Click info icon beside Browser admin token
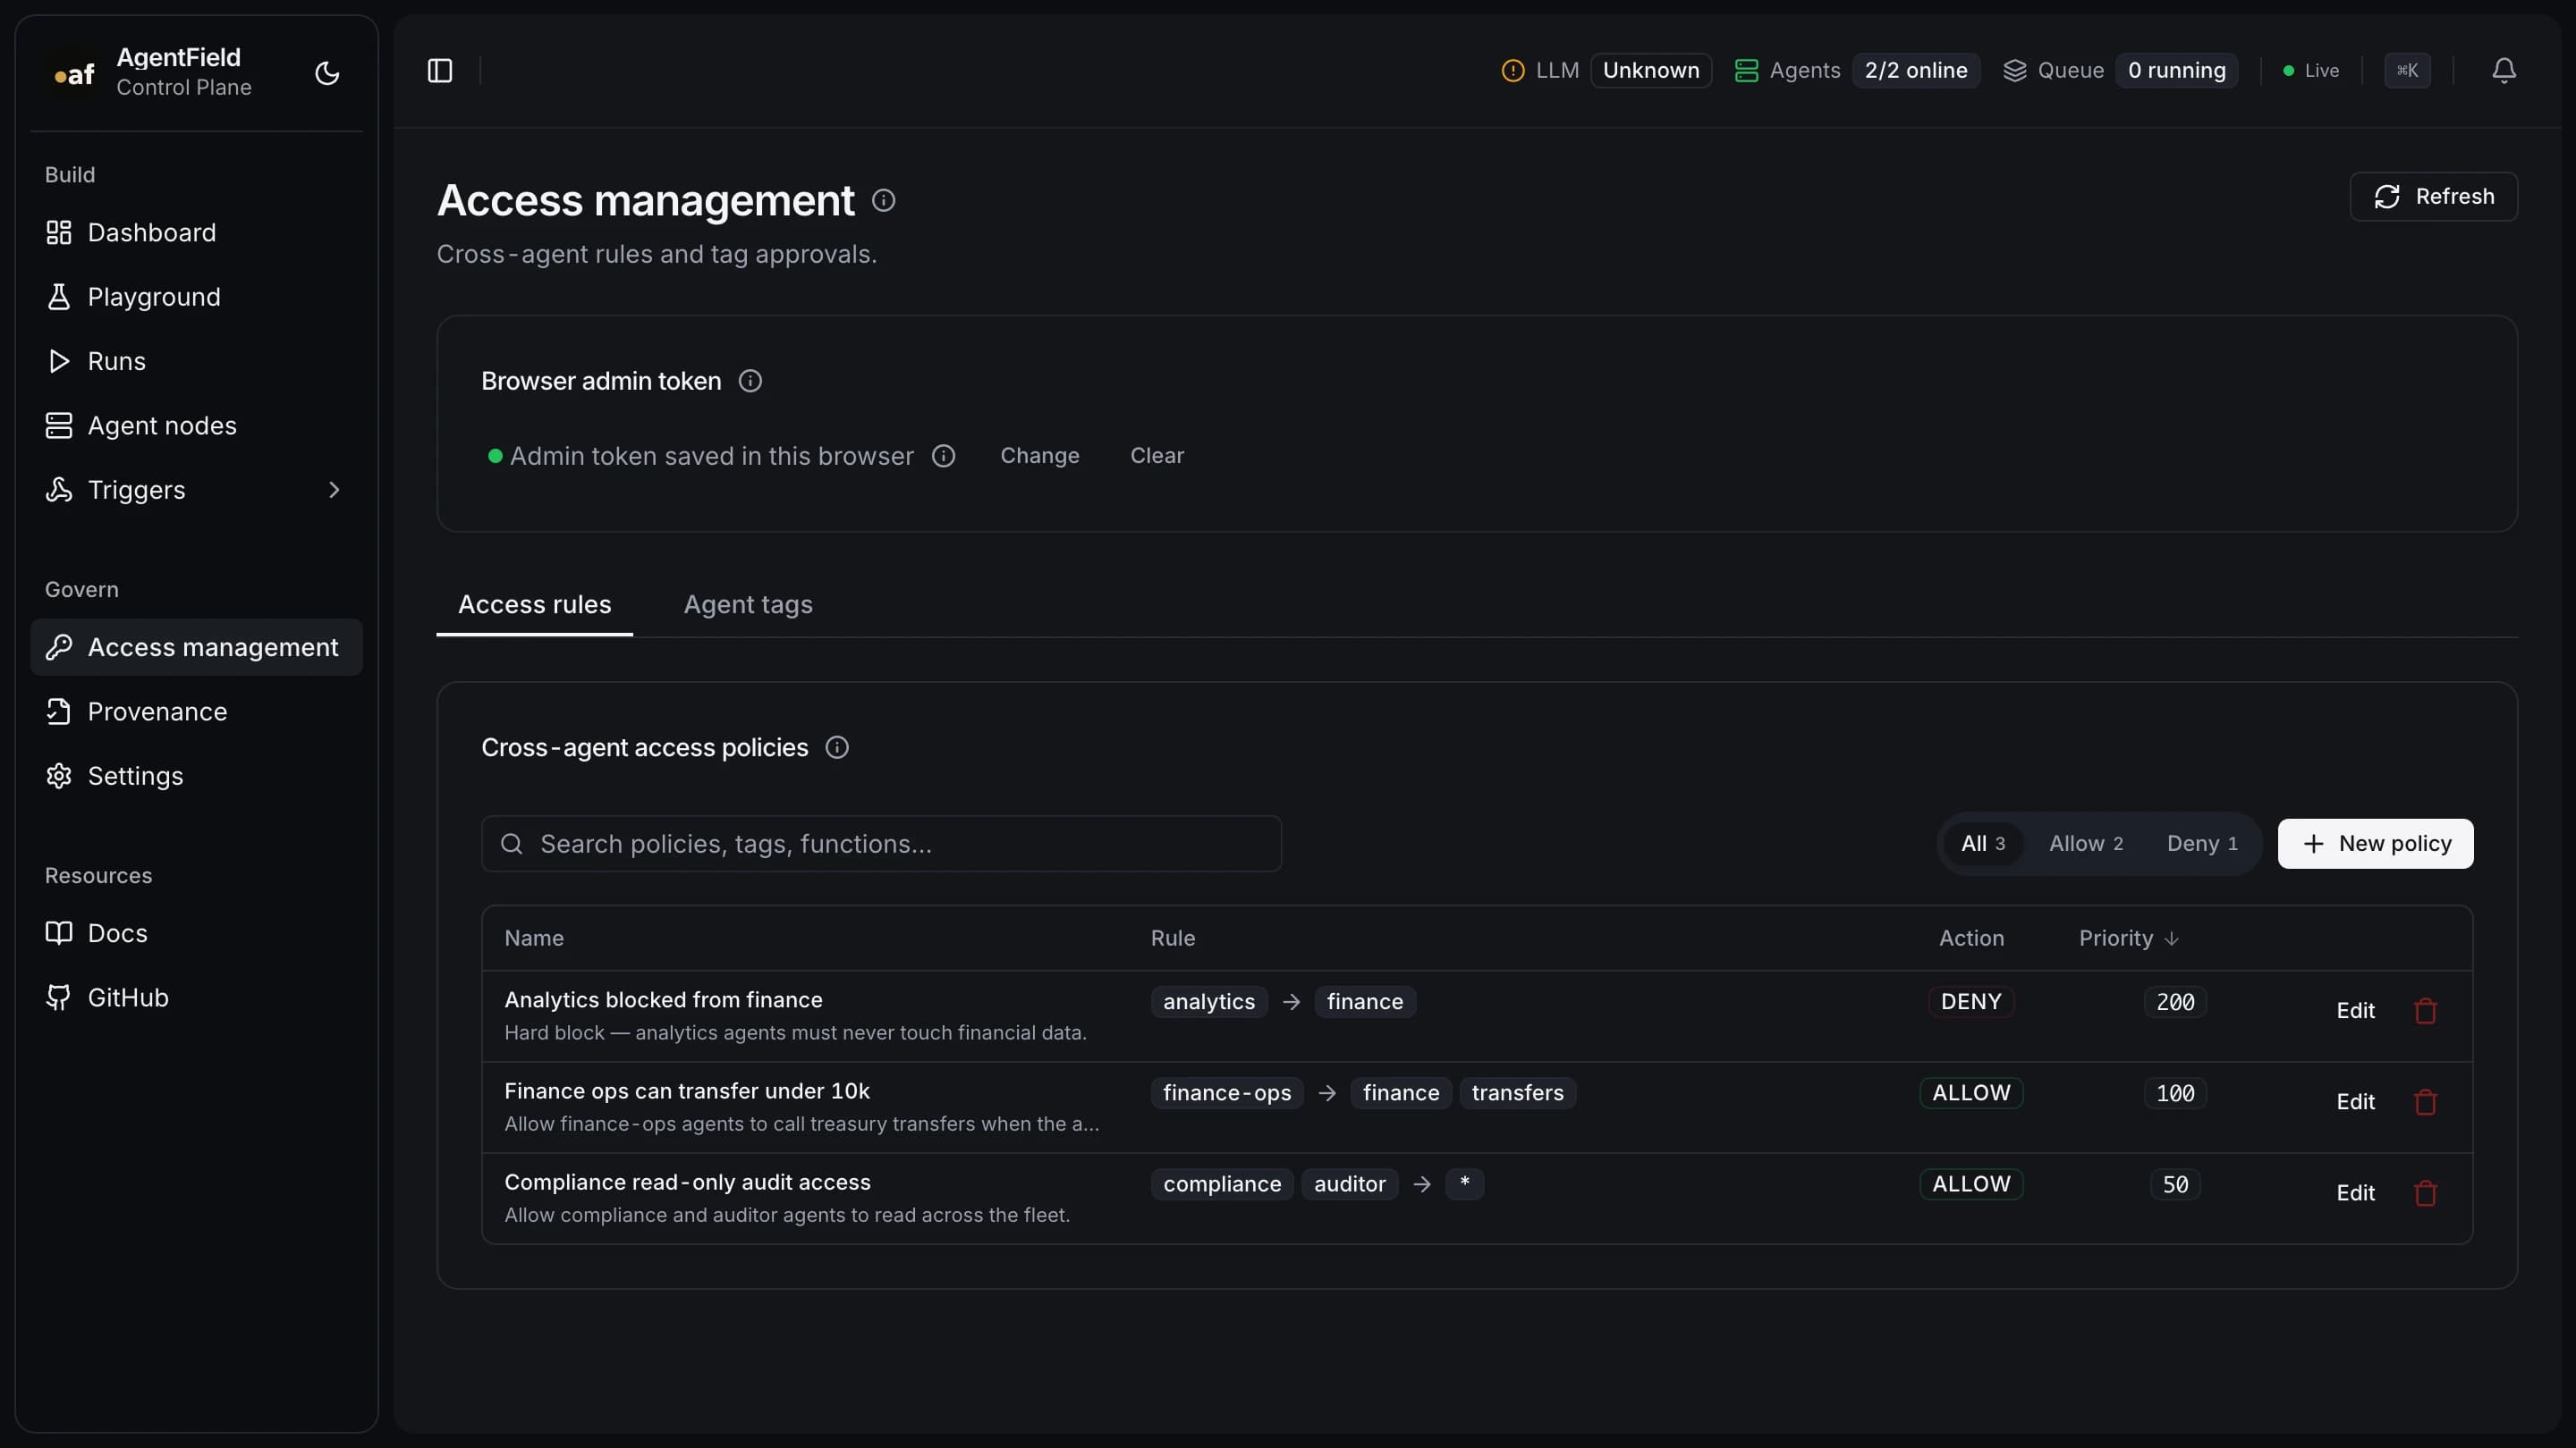Viewport: 2576px width, 1448px height. coord(750,381)
